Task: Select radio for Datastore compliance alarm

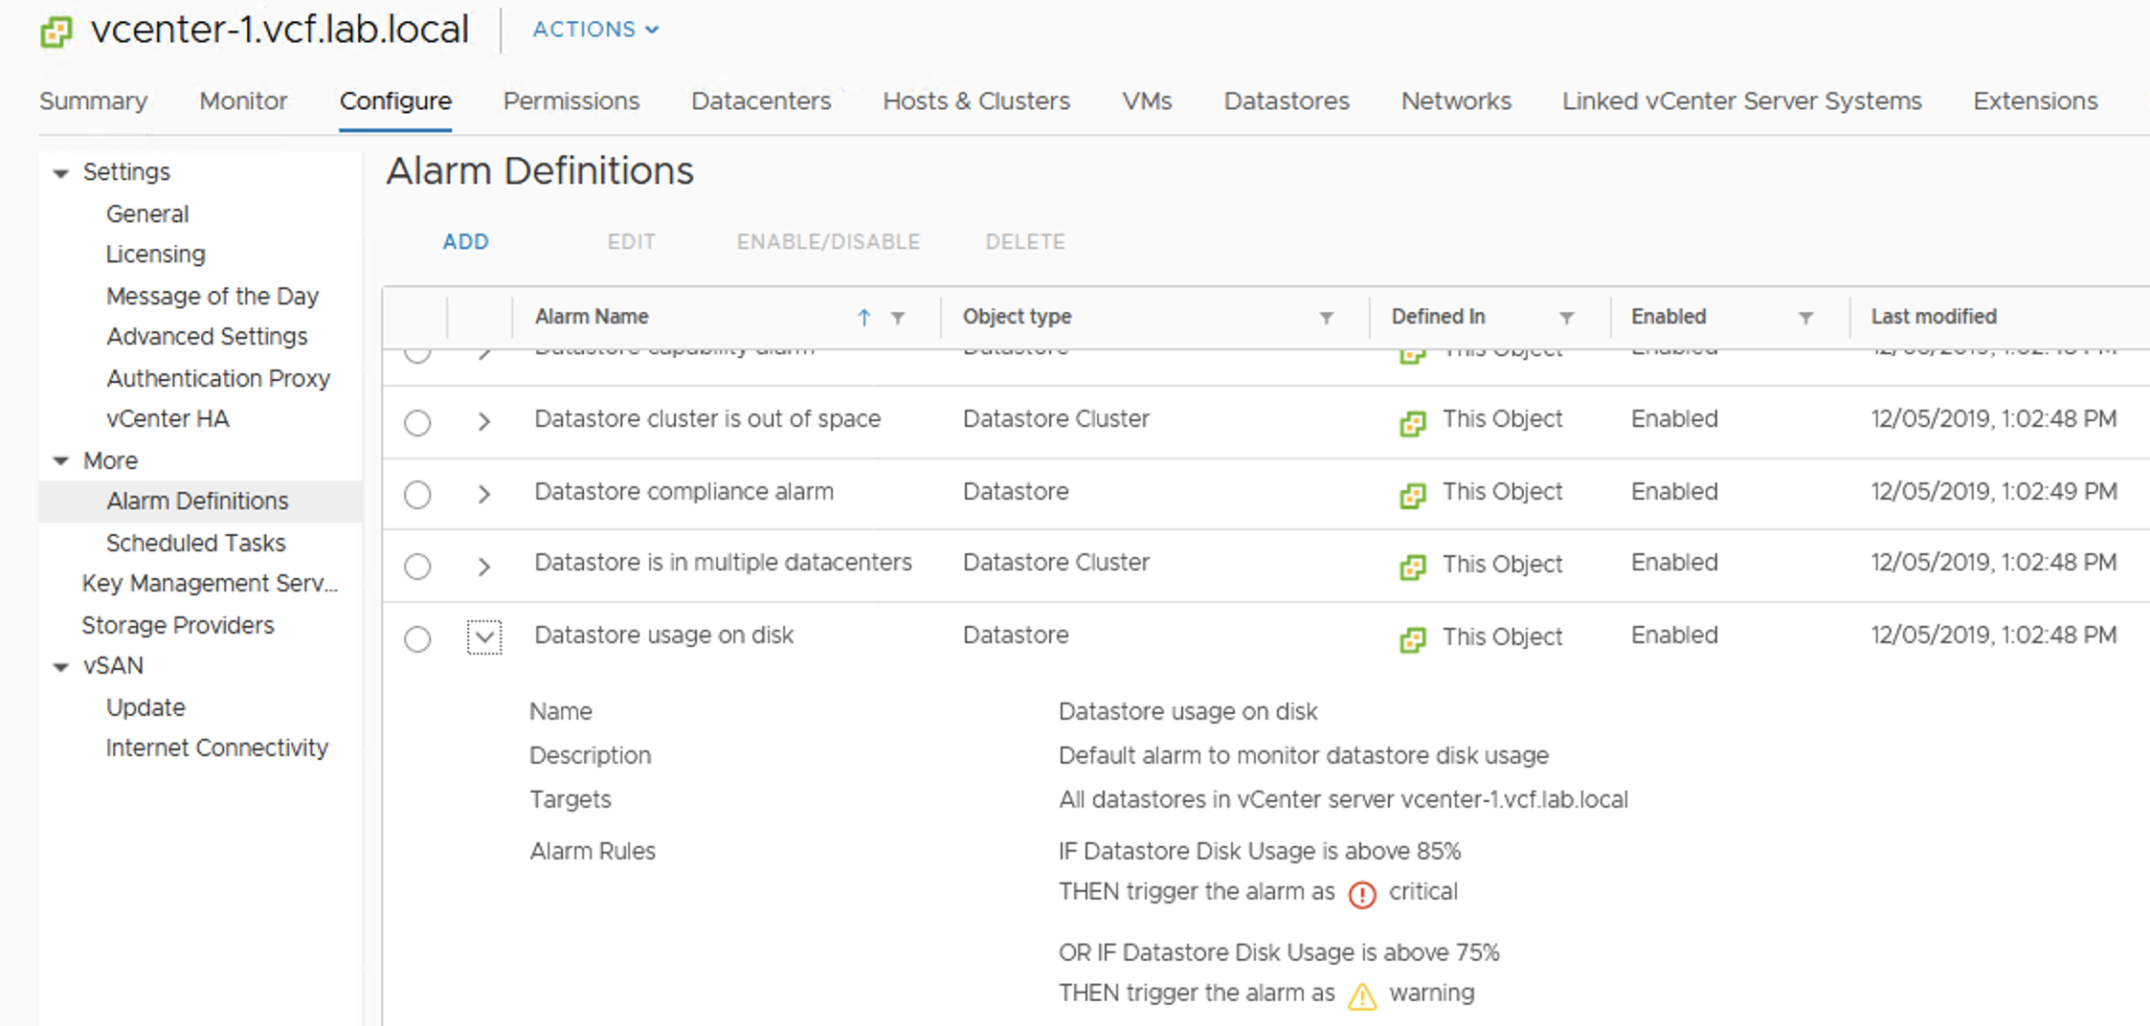Action: (x=417, y=495)
